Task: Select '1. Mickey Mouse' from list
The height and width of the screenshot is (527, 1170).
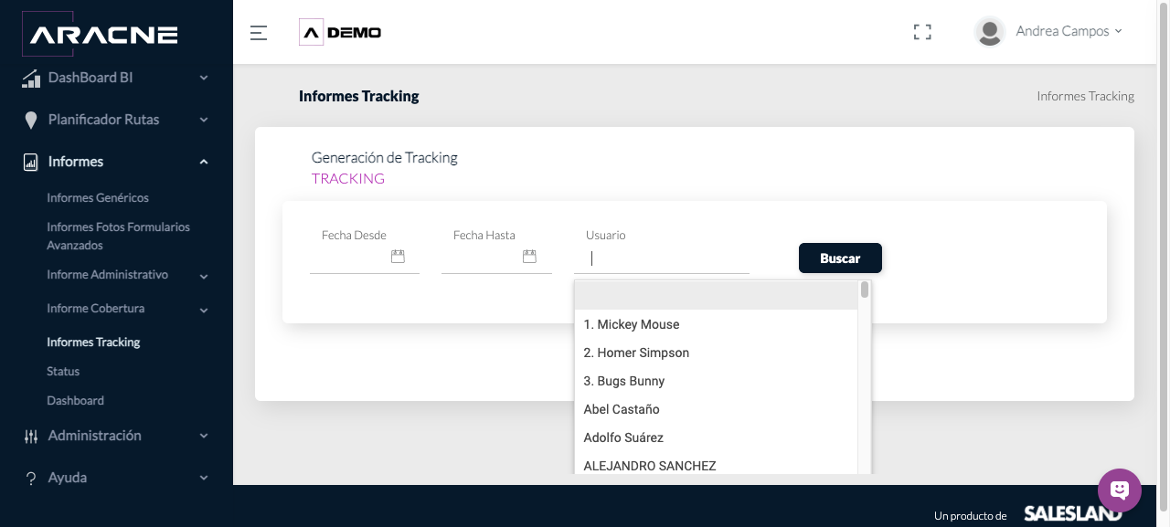Action: tap(716, 324)
